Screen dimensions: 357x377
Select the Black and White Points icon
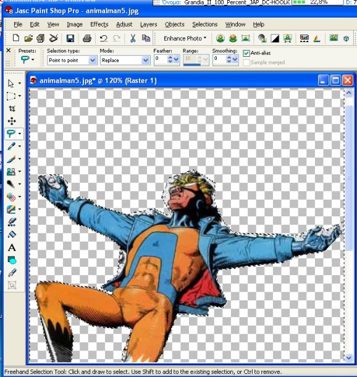pyautogui.click(x=275, y=38)
